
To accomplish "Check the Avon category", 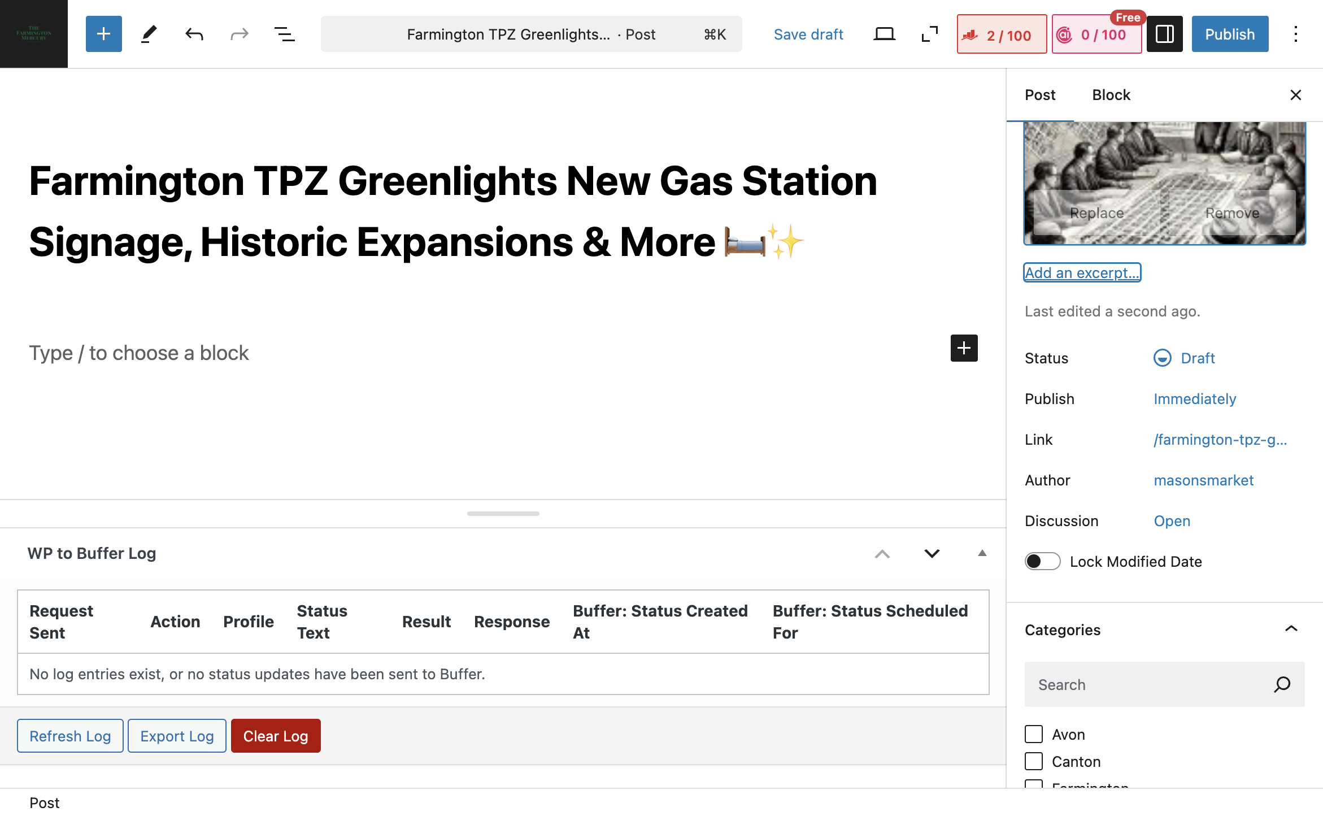I will tap(1034, 734).
